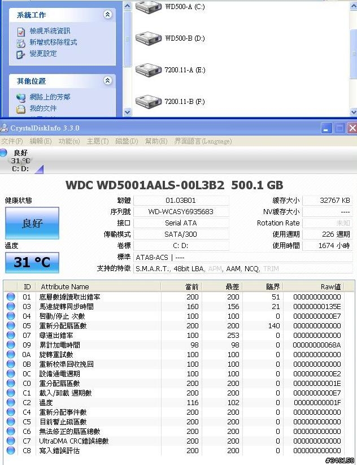Click the 變更設定 icon
The height and width of the screenshot is (465, 357).
[21, 54]
